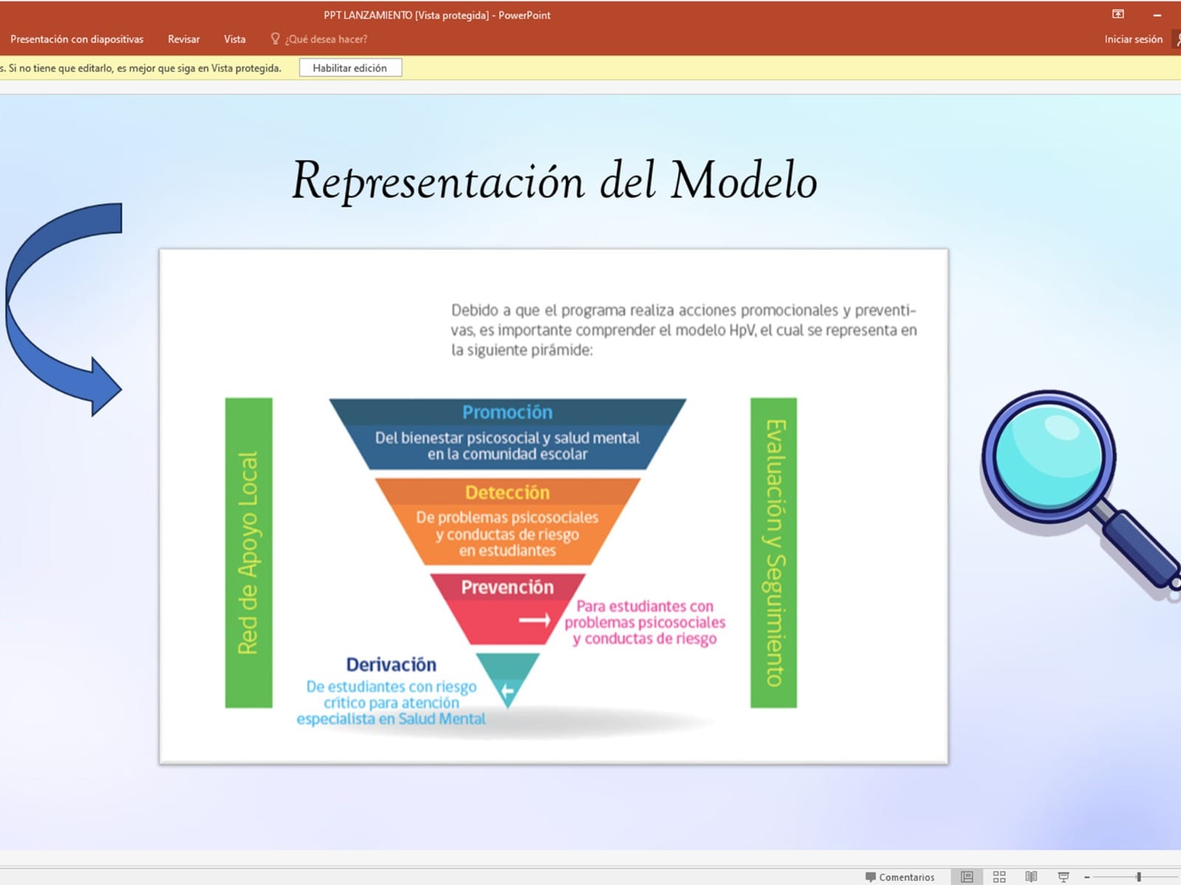Toggle the Comentarios pane button

click(900, 877)
